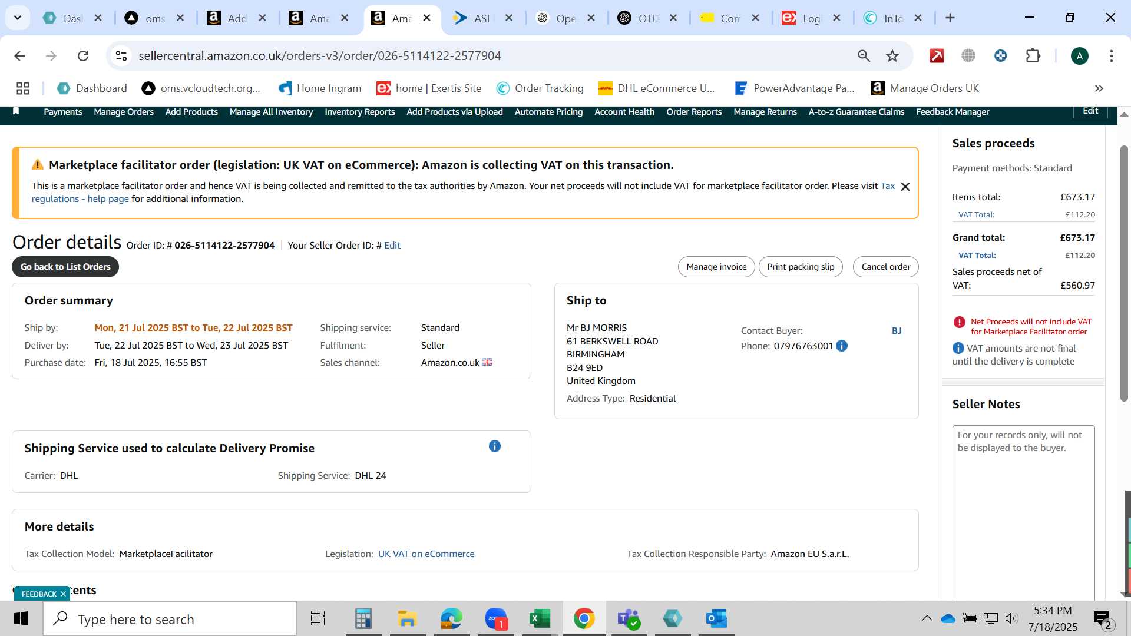Switch to the OTD browser tab
The image size is (1131, 636).
click(x=638, y=18)
